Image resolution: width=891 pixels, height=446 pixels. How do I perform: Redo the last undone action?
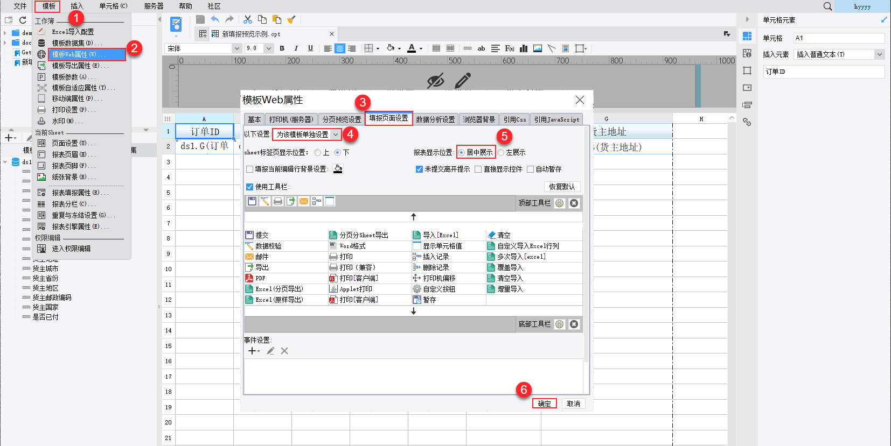[x=229, y=19]
